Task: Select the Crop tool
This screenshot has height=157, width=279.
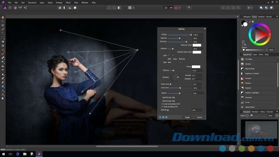Action: tap(3, 25)
